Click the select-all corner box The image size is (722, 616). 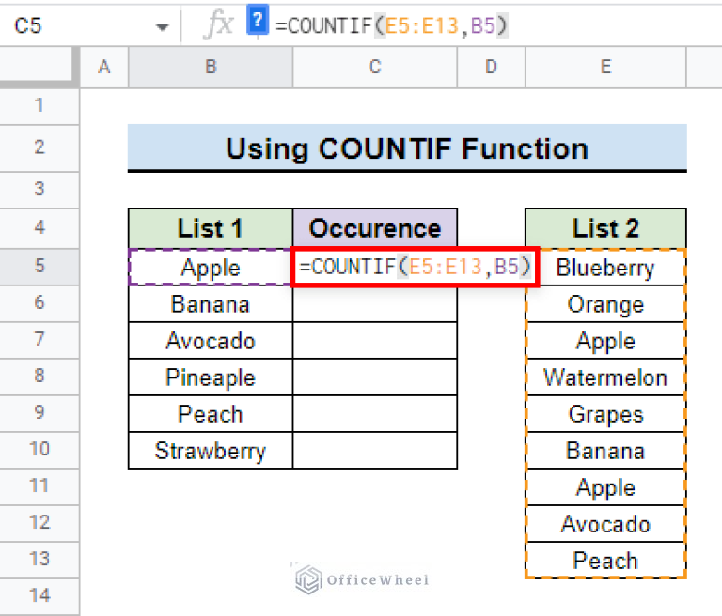tap(39, 68)
